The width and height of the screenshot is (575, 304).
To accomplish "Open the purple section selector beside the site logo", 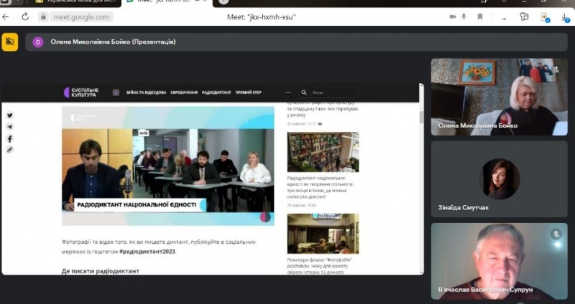I will pyautogui.click(x=116, y=92).
